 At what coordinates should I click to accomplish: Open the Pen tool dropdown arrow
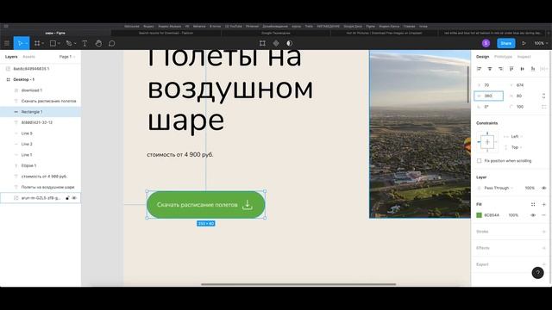[x=75, y=44]
